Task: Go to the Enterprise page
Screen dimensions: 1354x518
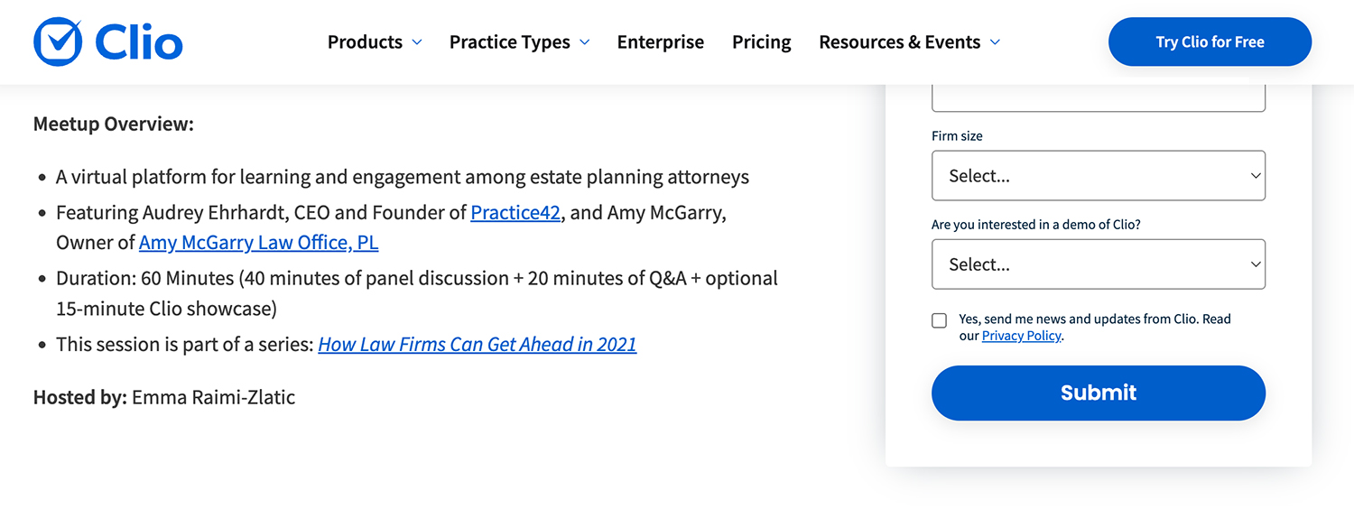Action: coord(660,42)
